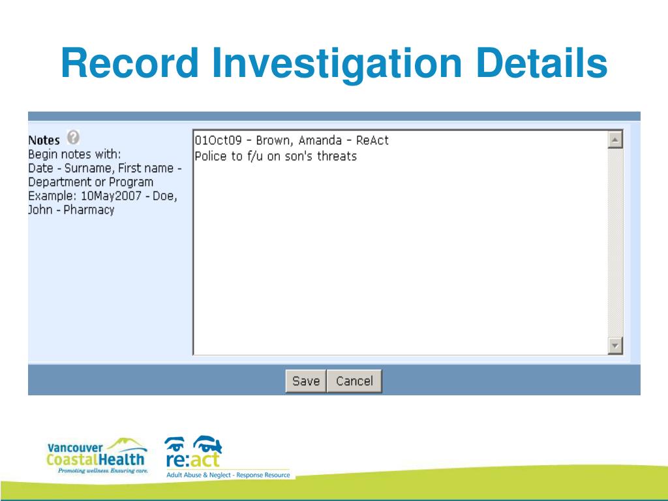Click the Vancouver Coastal Health logo

(x=98, y=456)
